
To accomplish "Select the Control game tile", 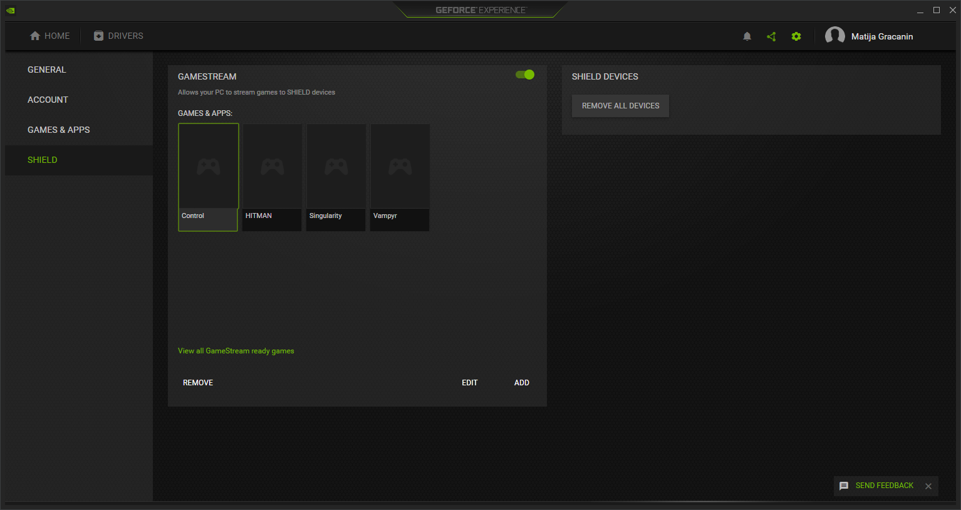I will (x=208, y=177).
